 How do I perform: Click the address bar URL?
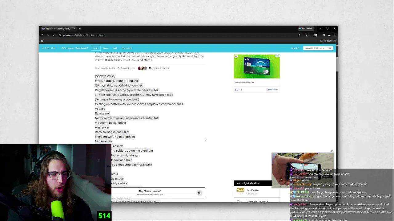click(84, 35)
